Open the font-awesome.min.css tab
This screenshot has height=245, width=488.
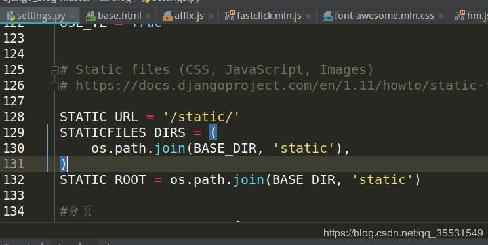[x=384, y=16]
